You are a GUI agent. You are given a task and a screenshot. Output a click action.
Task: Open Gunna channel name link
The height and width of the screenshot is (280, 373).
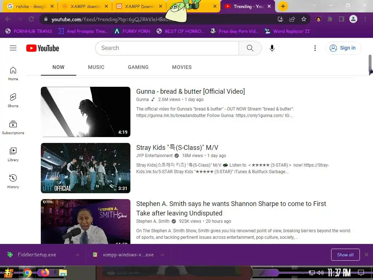(x=142, y=100)
